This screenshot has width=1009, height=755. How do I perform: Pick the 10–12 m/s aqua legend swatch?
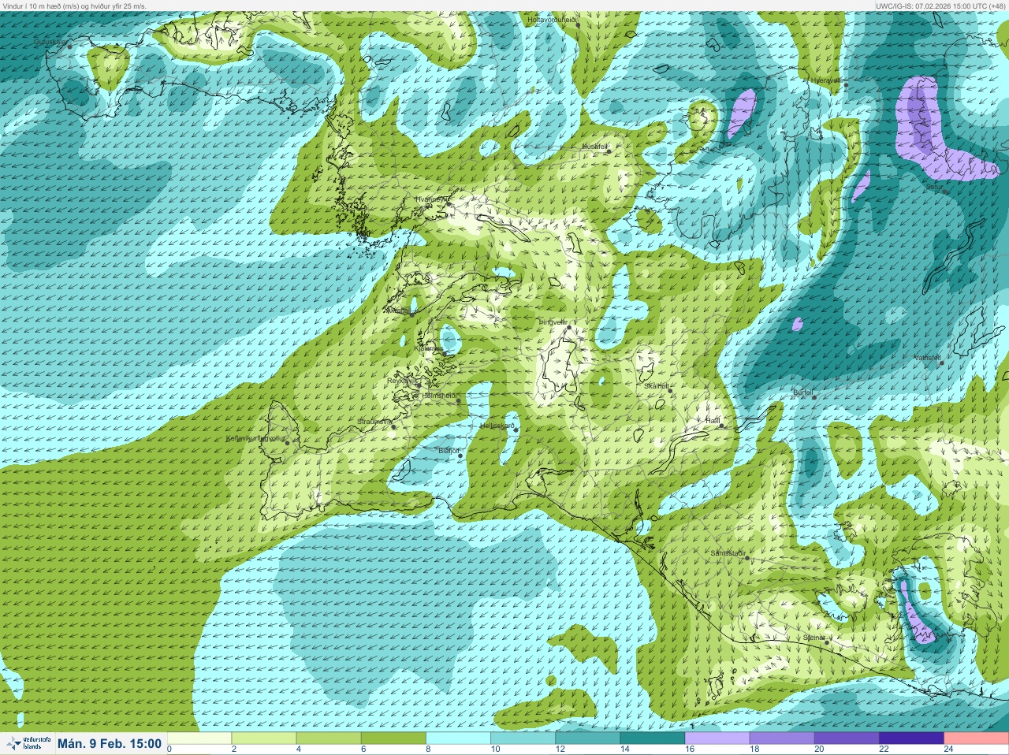click(523, 738)
